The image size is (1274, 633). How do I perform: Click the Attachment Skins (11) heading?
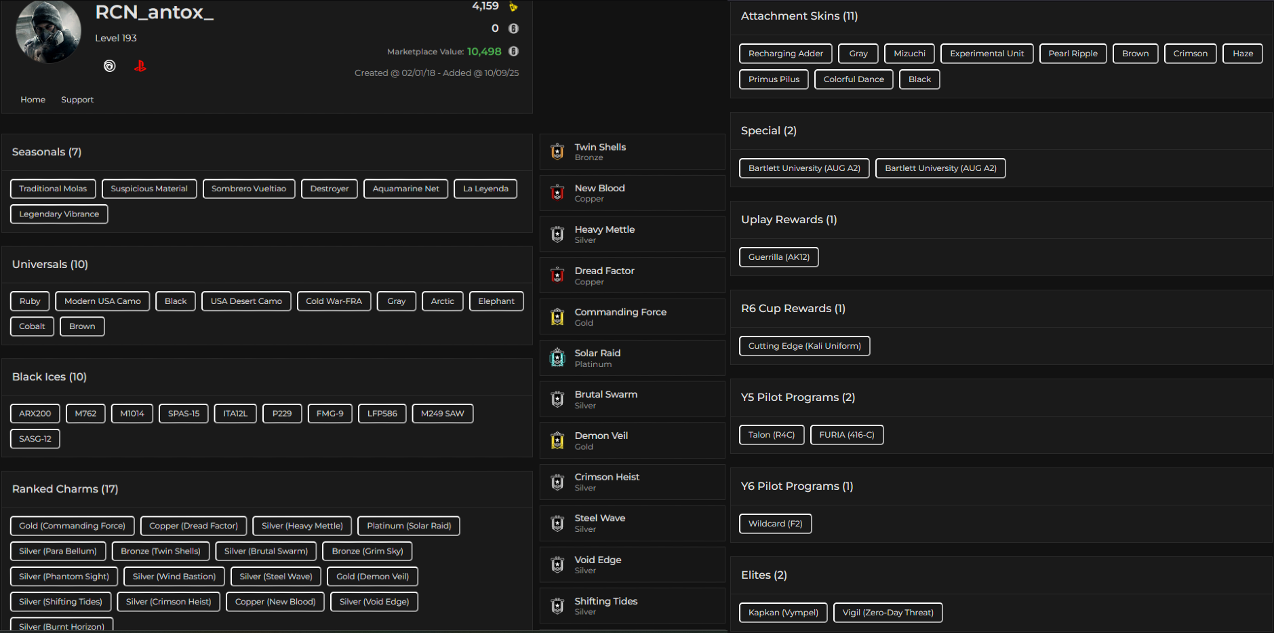799,16
